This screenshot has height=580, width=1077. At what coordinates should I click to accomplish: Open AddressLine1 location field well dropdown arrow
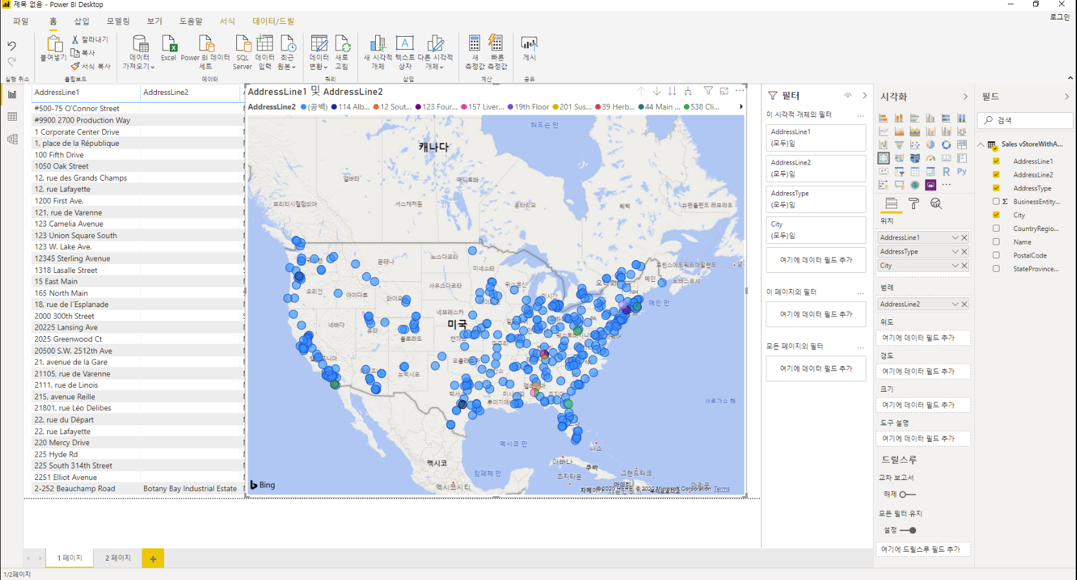point(955,237)
